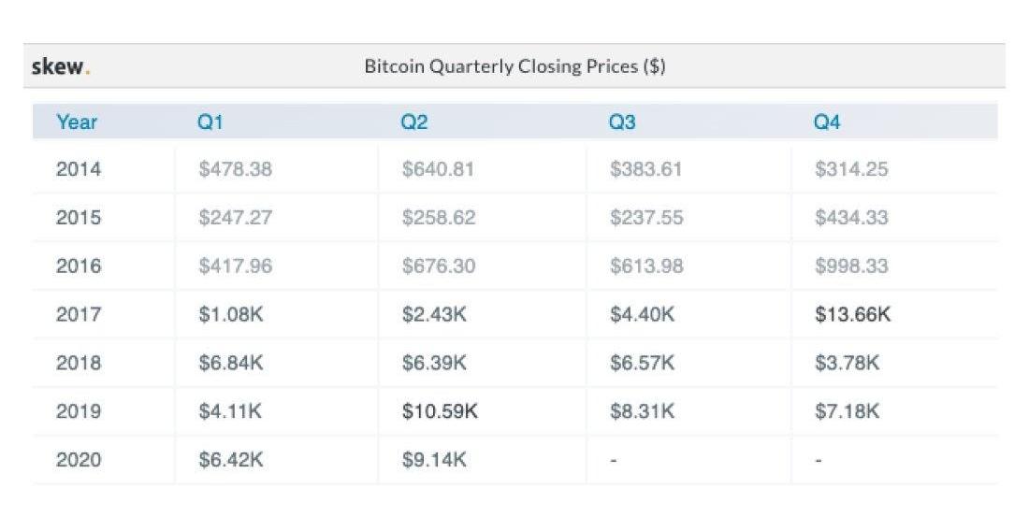Select the $237.55 cell for Q3 2015
This screenshot has height=531, width=1029.
tap(646, 218)
